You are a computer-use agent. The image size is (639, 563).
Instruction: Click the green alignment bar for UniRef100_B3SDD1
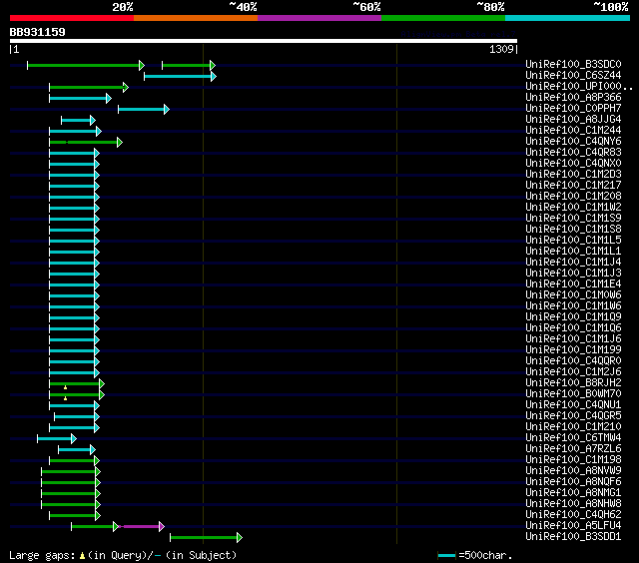click(x=206, y=538)
